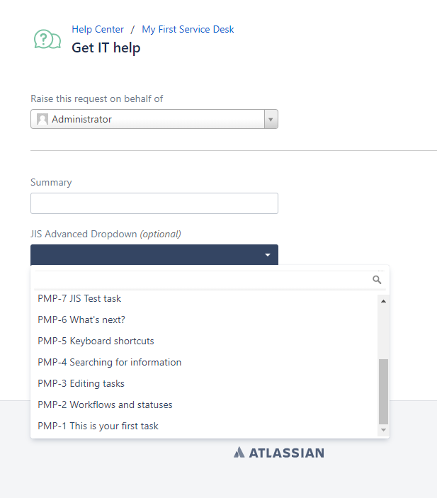Image resolution: width=437 pixels, height=498 pixels.
Task: Click the dropdown list scroll up arrow
Action: (383, 301)
